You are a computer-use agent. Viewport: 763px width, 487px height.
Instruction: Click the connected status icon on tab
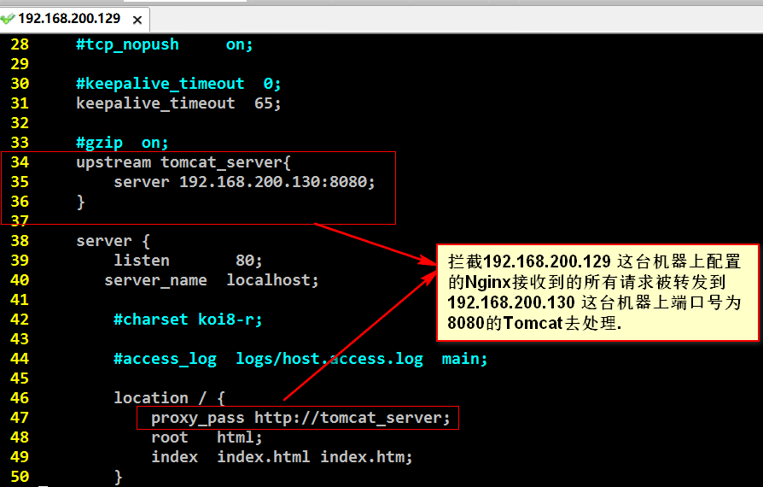[8, 19]
